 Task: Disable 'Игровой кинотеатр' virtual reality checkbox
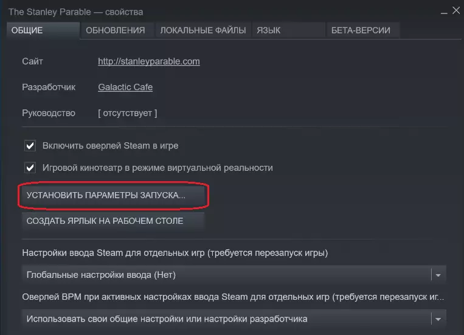[29, 167]
